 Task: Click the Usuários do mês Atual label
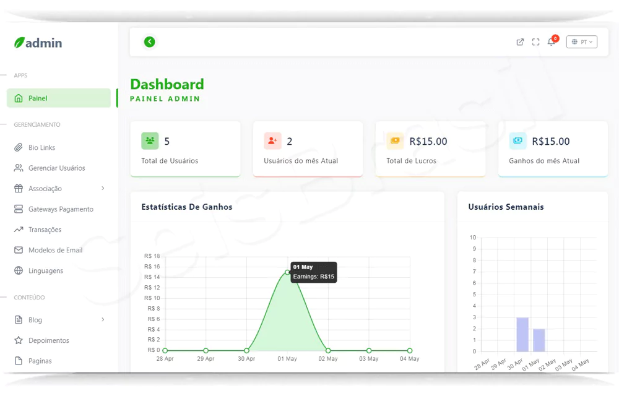(x=301, y=161)
